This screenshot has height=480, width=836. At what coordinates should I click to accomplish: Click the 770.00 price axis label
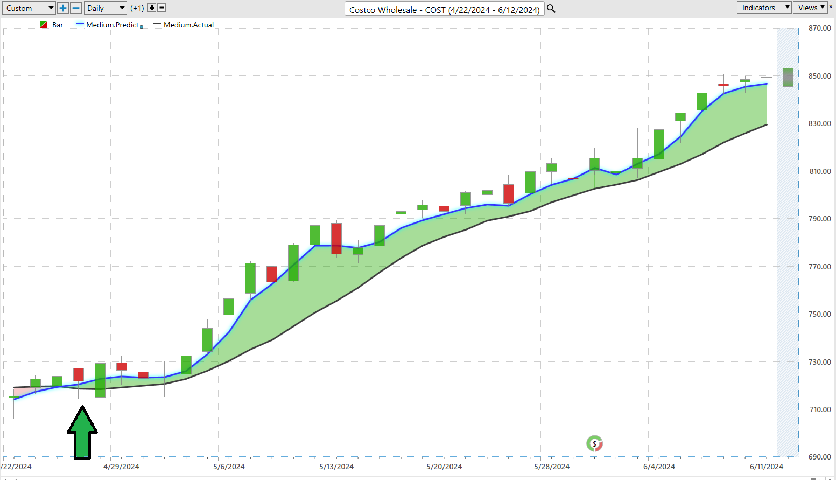point(819,267)
